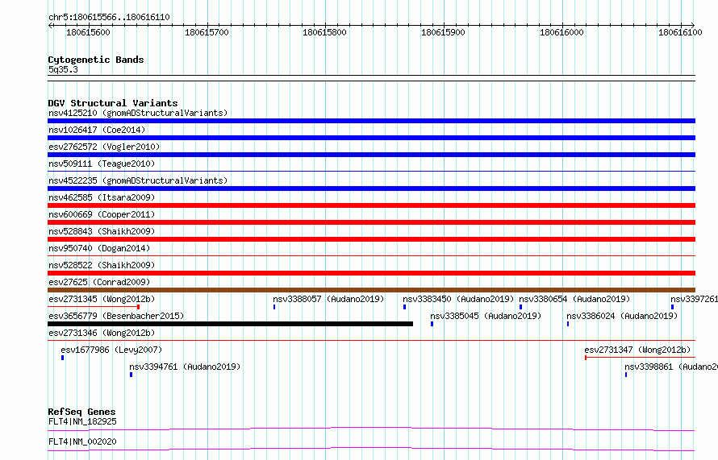Select the magenta FLT4 NM_002020 transcript line

371,449
